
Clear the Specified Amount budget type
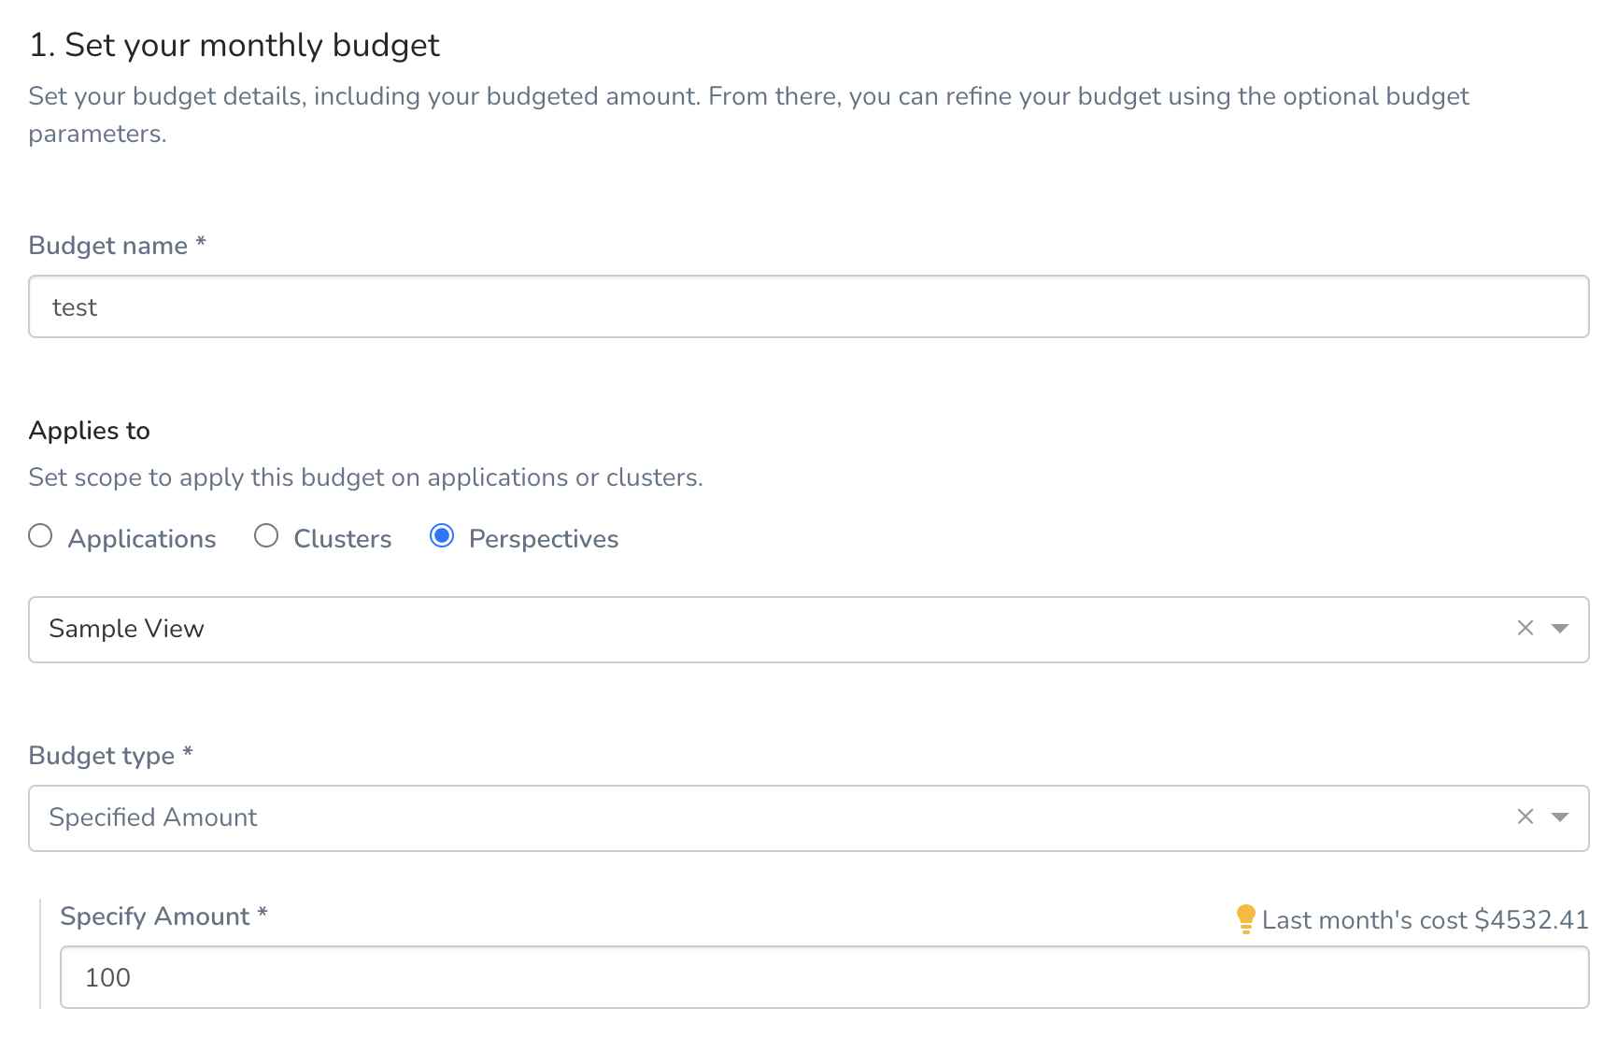click(1526, 817)
